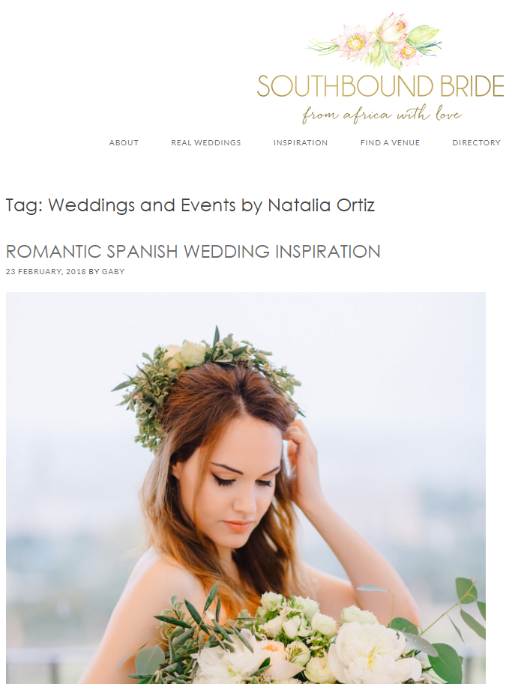This screenshot has width=524, height=684.
Task: Go to the Real Weddings section
Action: pyautogui.click(x=205, y=142)
